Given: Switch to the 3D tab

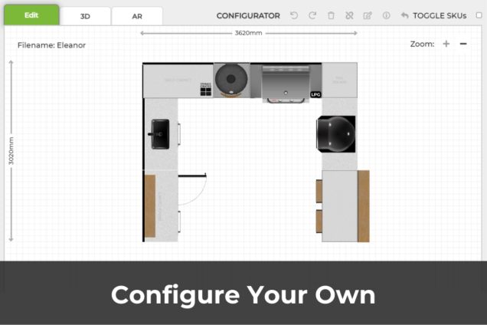Looking at the screenshot, I should pyautogui.click(x=85, y=16).
